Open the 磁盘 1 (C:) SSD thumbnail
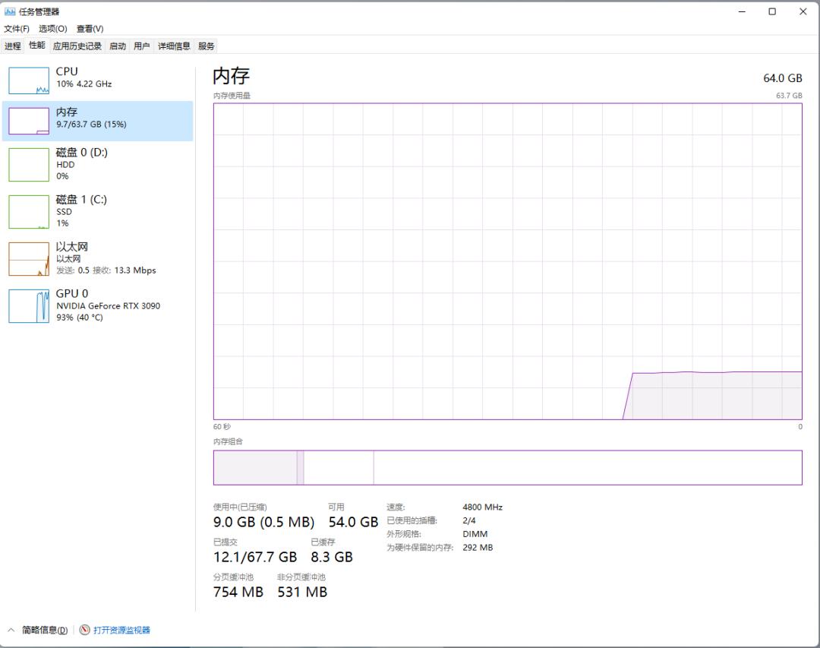This screenshot has width=820, height=648. point(29,212)
